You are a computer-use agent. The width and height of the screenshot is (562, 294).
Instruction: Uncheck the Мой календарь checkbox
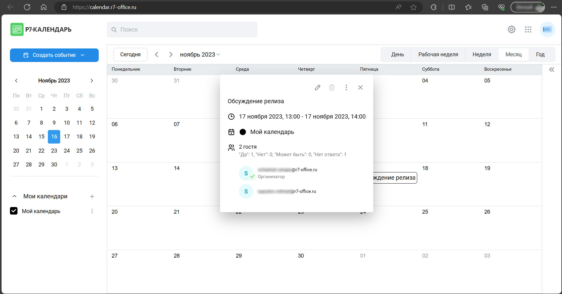(14, 211)
